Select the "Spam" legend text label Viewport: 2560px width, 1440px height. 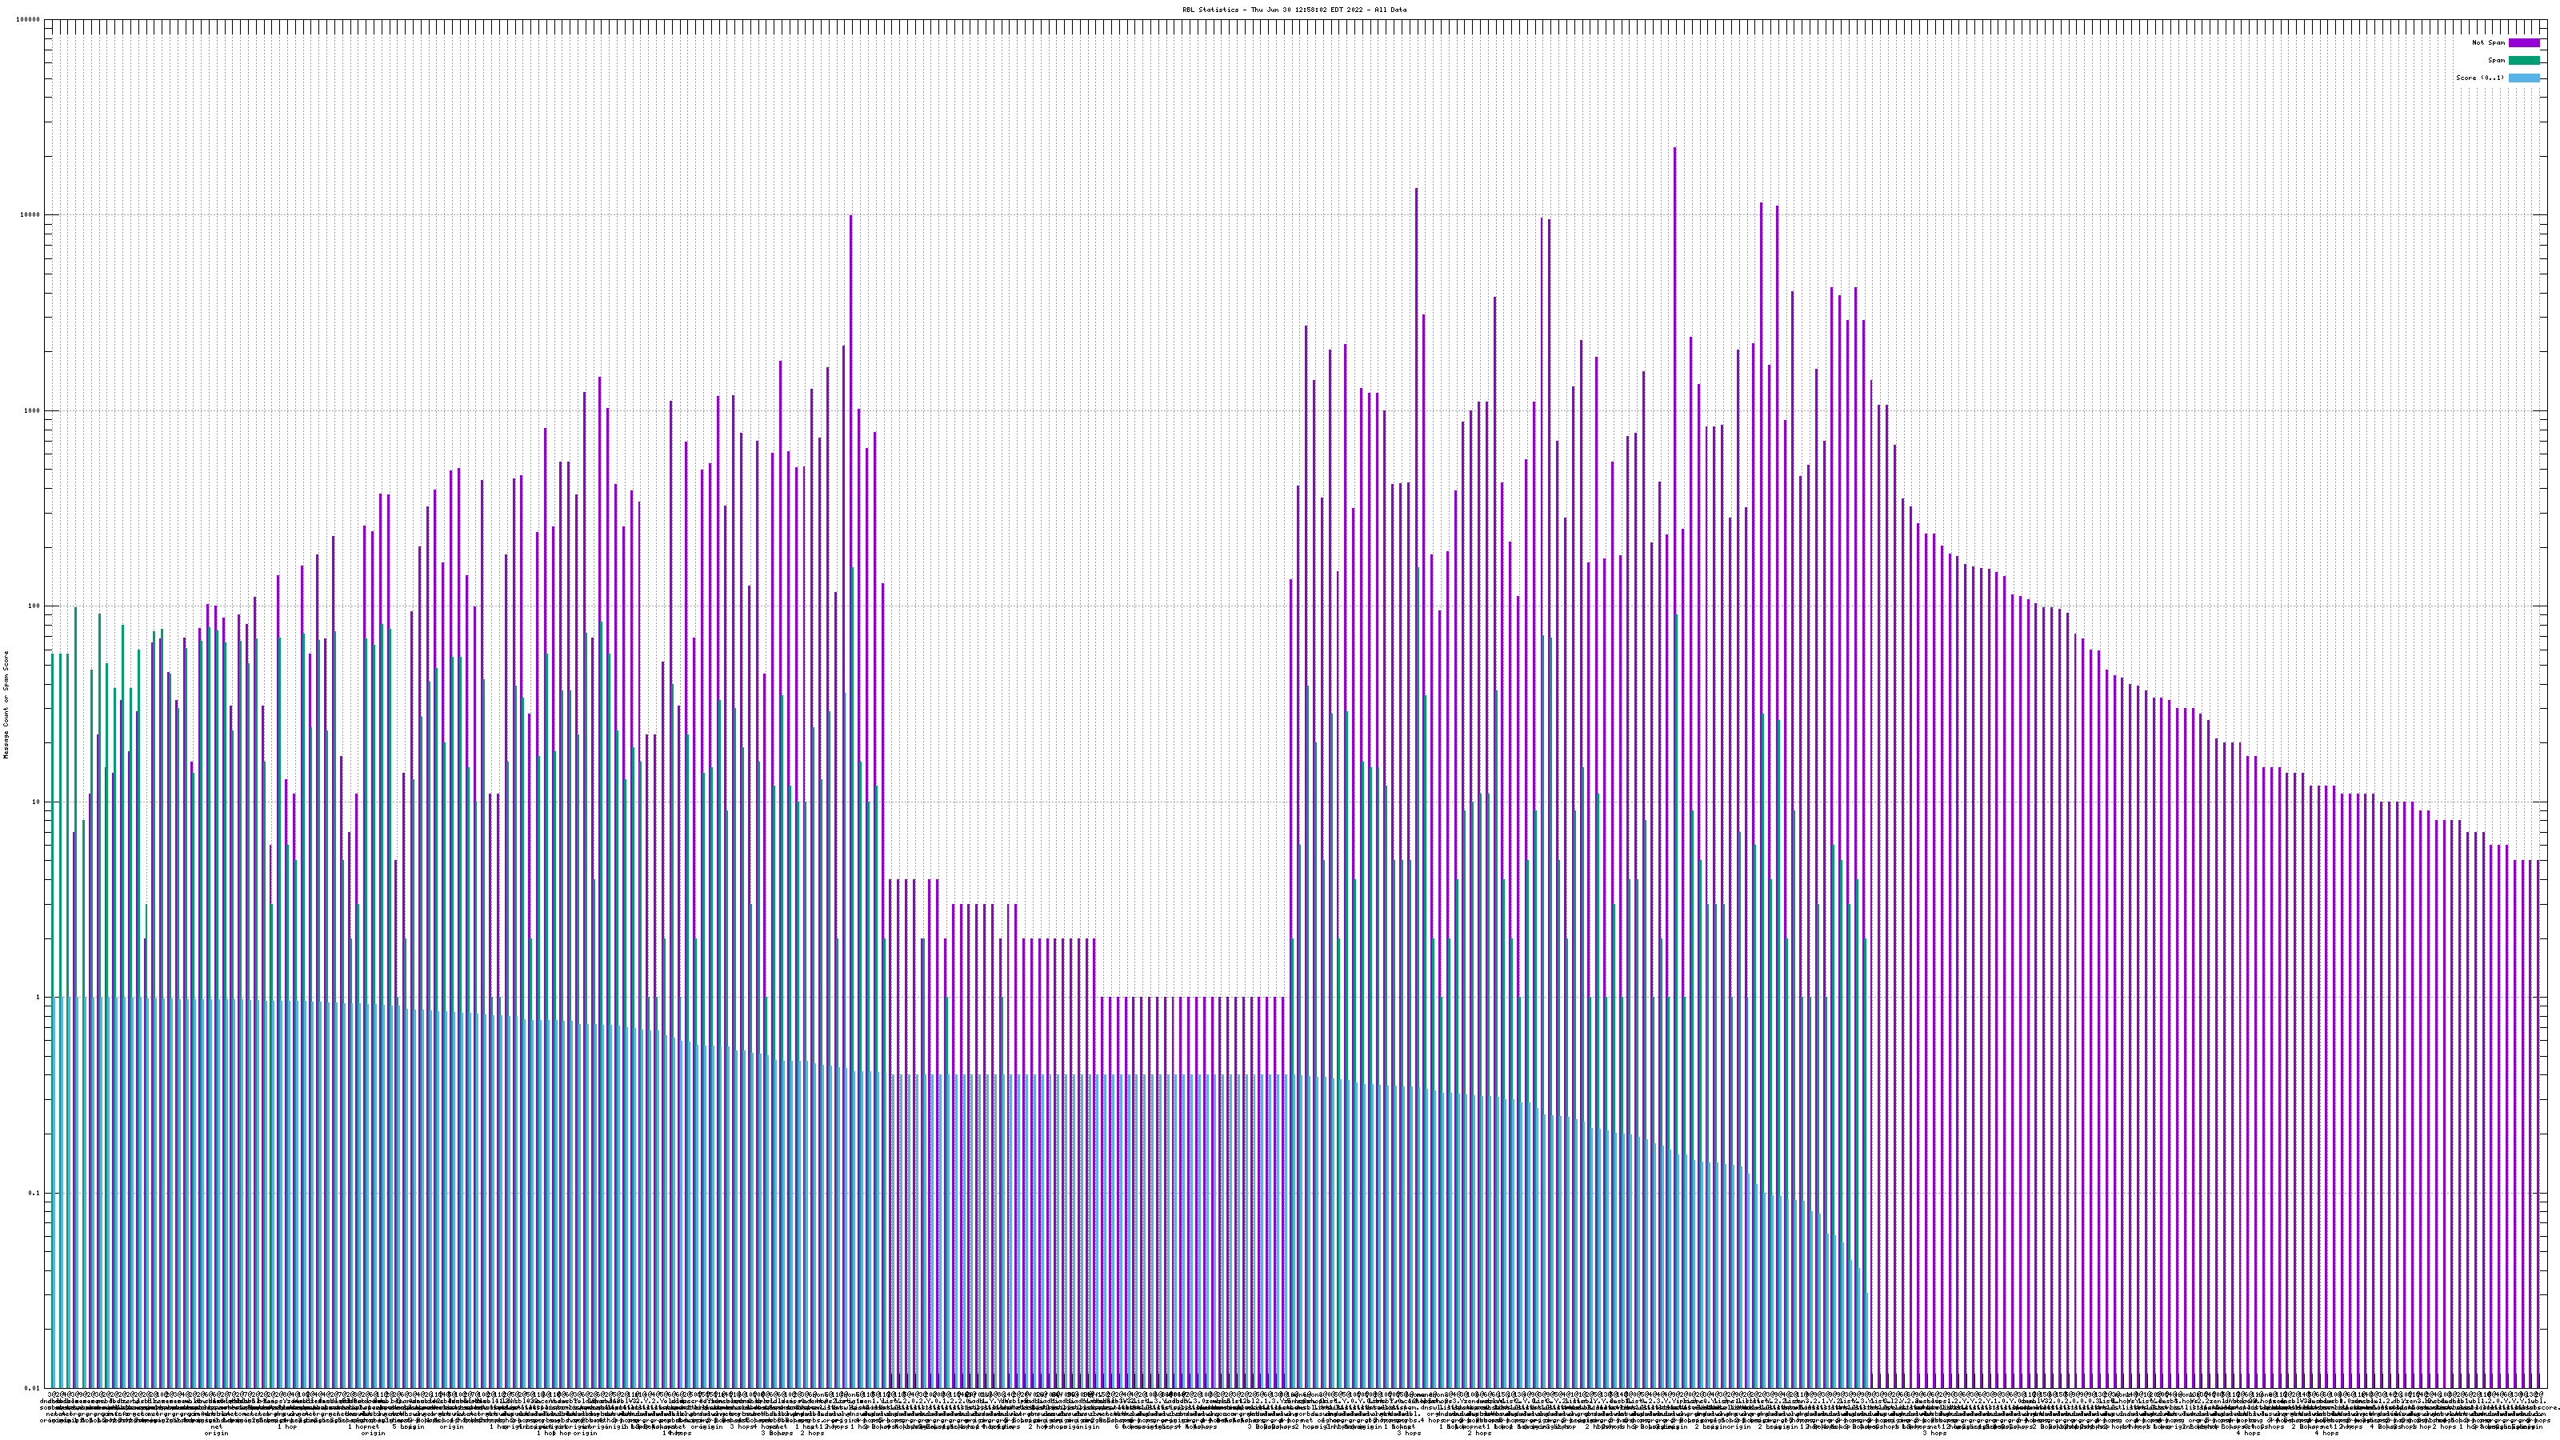(x=2496, y=61)
